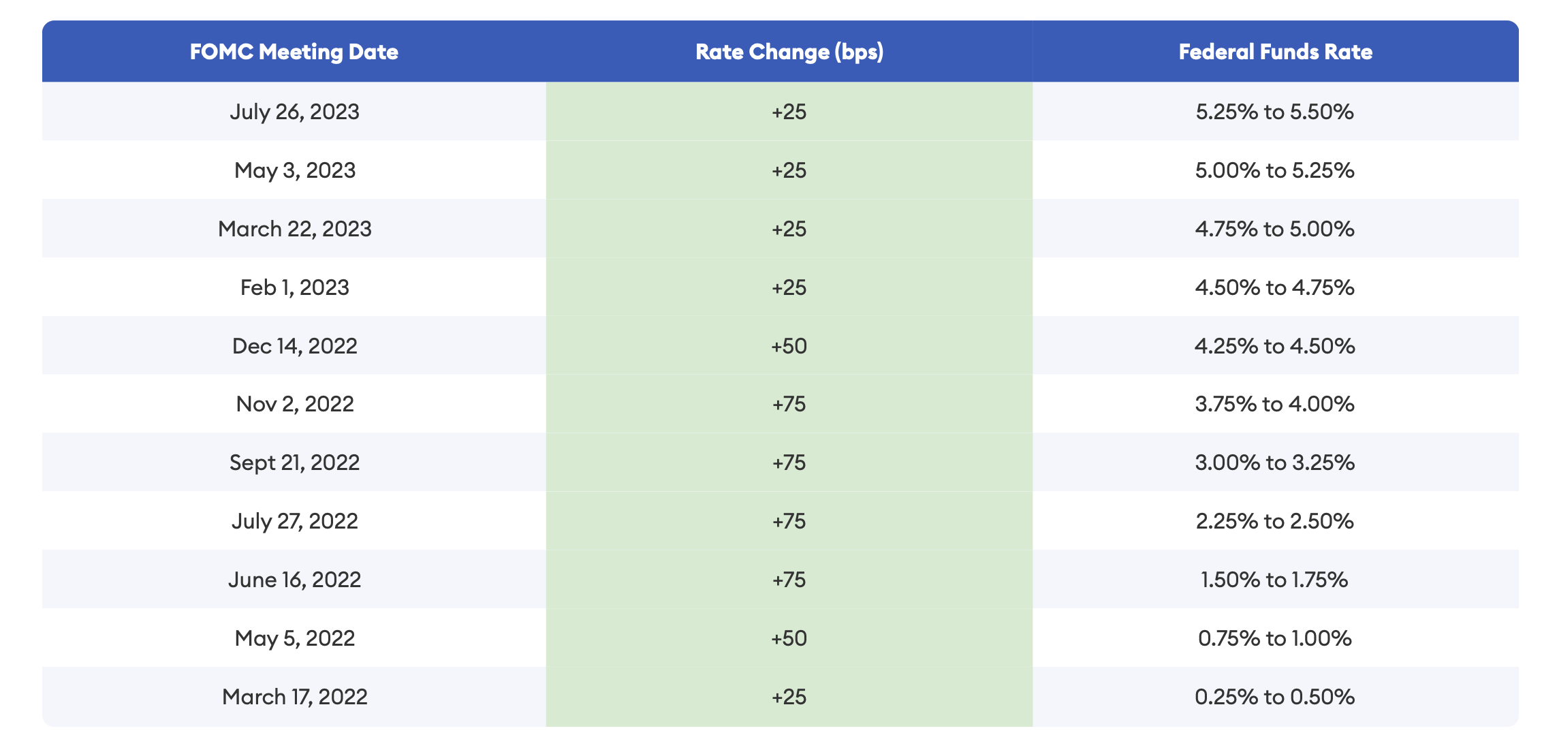Click the Feb 1, 2023 date cell
Screen dimensions: 1557x737
click(294, 287)
